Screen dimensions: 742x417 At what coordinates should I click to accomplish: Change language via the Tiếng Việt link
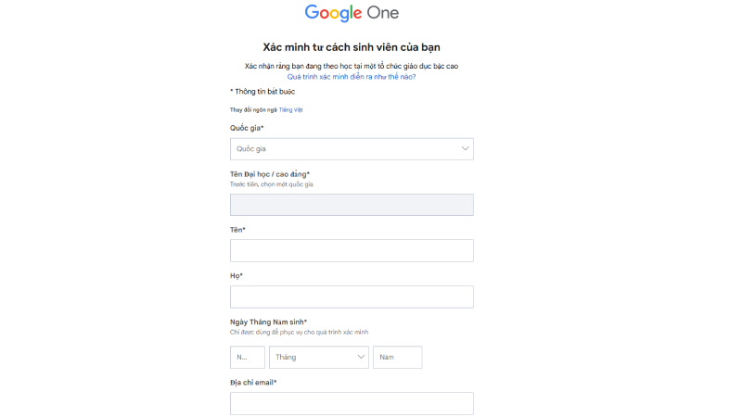[x=291, y=110]
